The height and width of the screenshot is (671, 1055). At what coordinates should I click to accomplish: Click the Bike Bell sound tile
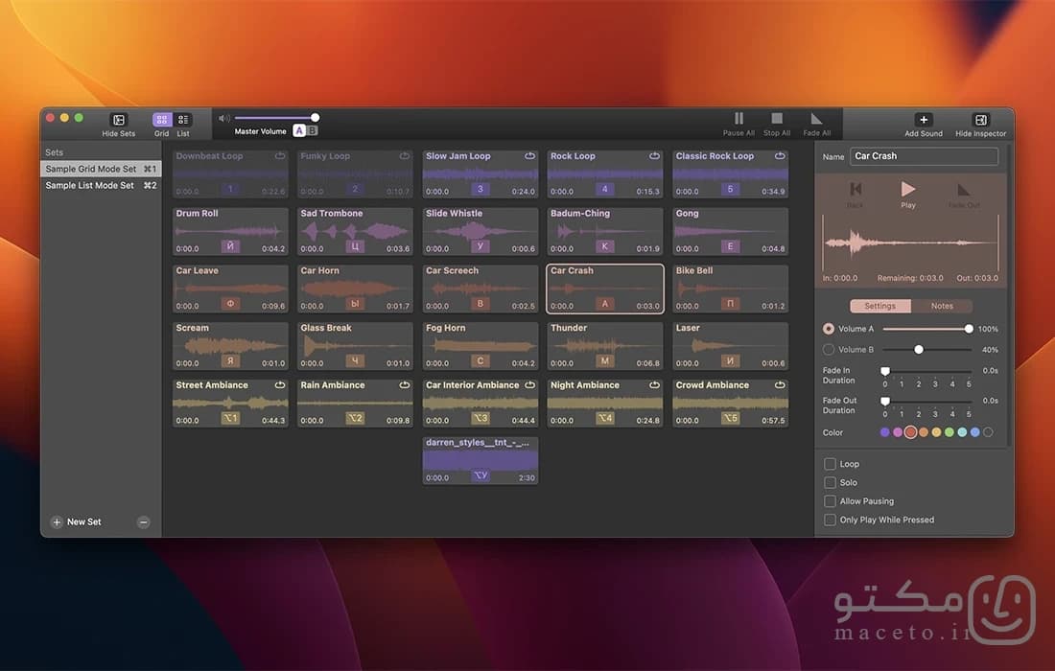point(730,289)
